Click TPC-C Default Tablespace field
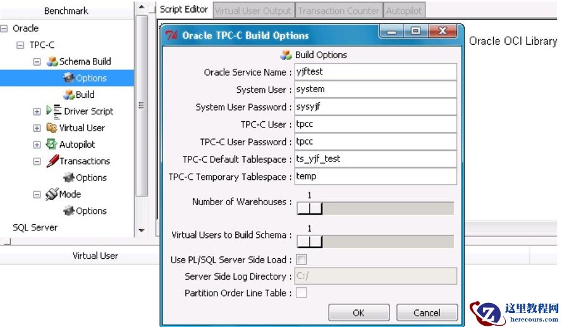The height and width of the screenshot is (327, 562). coord(376,159)
